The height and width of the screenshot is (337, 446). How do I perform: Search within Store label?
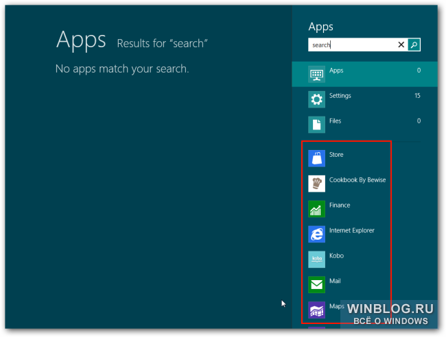336,155
